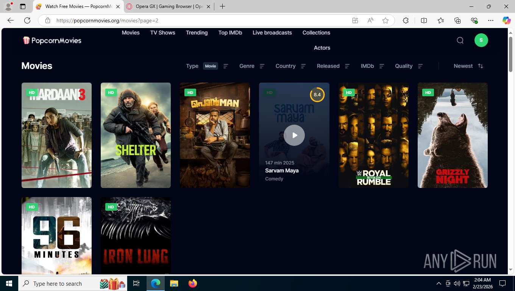This screenshot has height=291, width=515.
Task: Open the Live broadcasts nav item
Action: [272, 33]
